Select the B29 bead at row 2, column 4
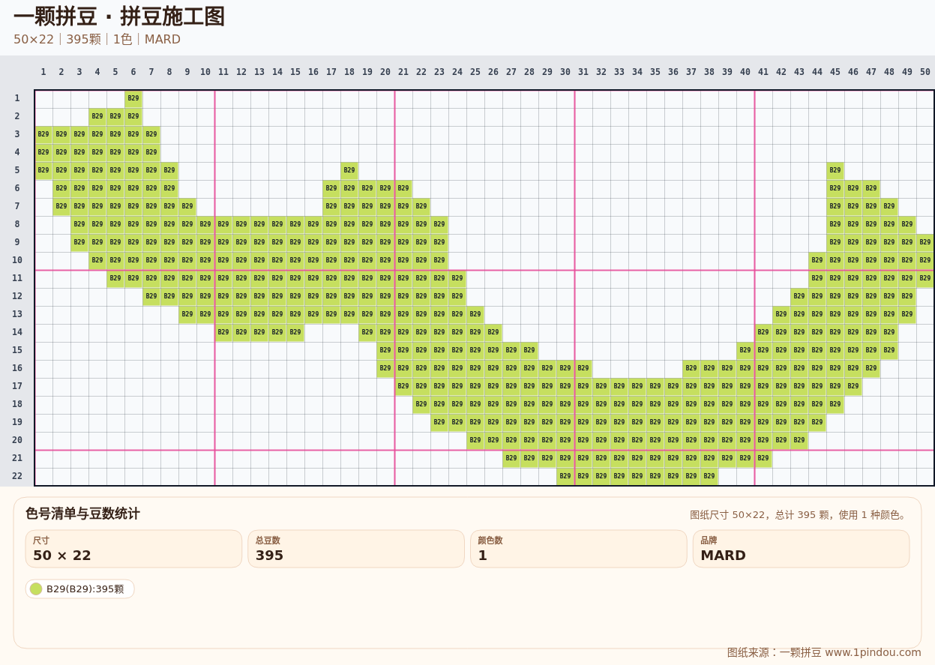935x665 pixels. (x=97, y=117)
